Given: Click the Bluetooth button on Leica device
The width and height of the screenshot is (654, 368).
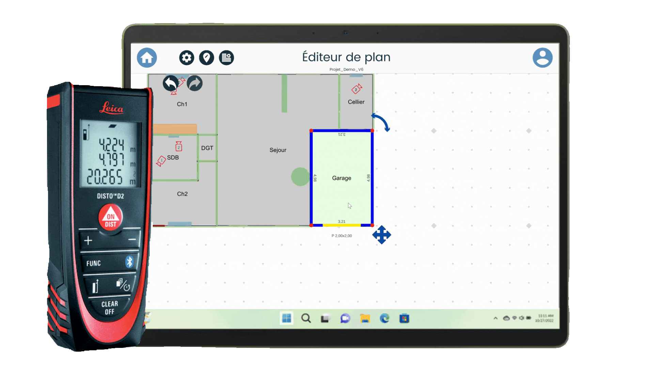Looking at the screenshot, I should [129, 262].
